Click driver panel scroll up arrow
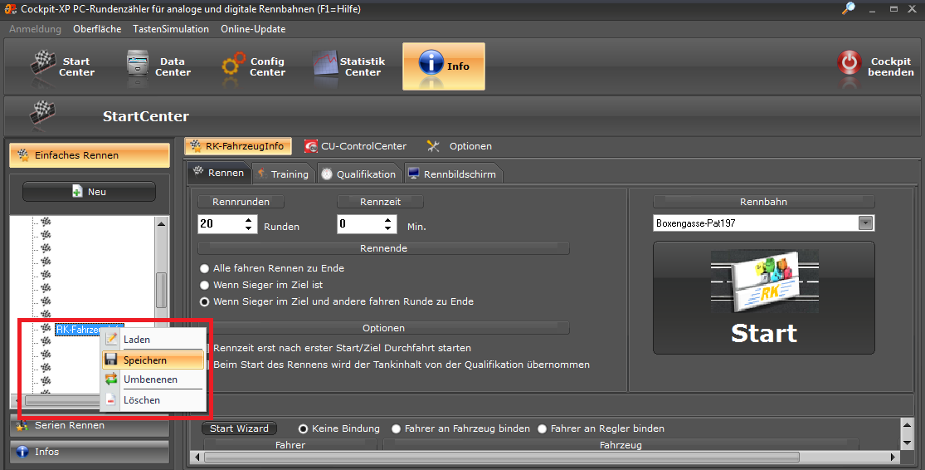925x470 pixels. pos(907,424)
